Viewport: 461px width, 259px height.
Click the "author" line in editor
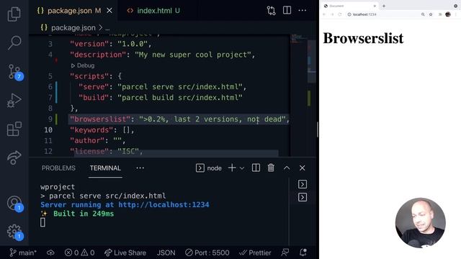98,141
